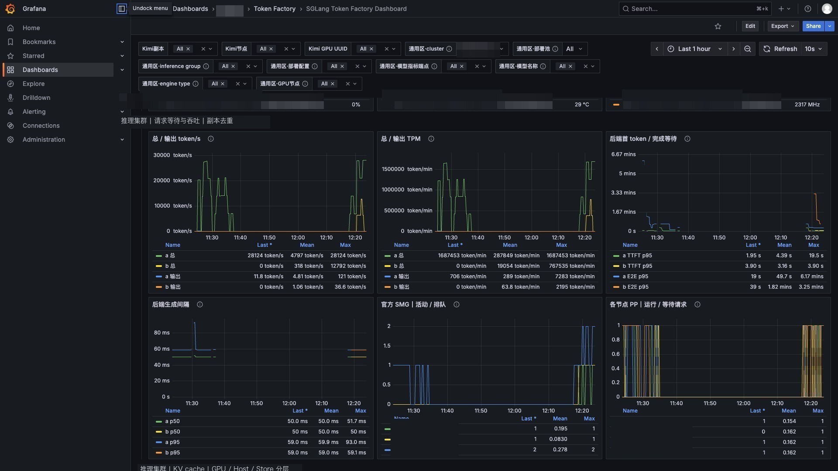The image size is (838, 471).
Task: Undock the sidebar menu icon
Action: 122,9
